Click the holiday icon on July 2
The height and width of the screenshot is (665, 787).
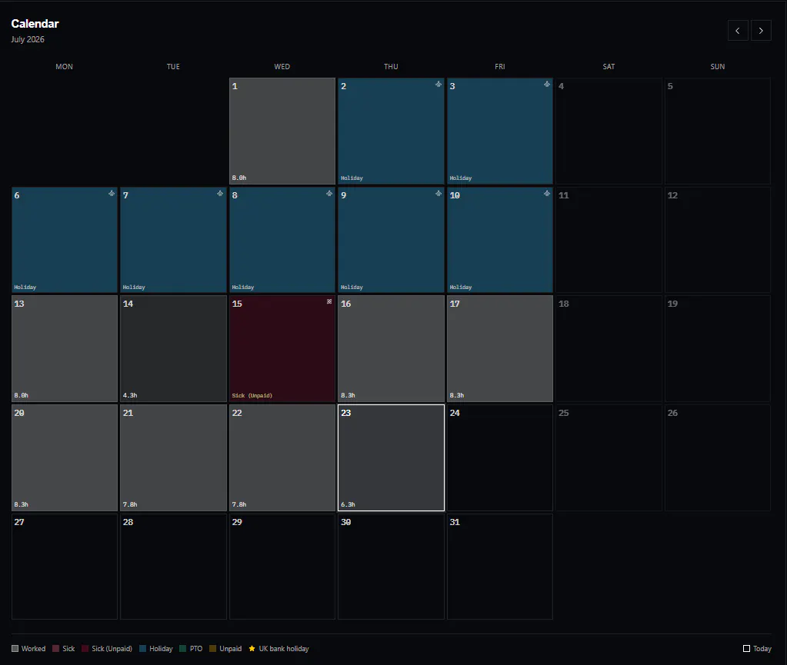click(439, 85)
